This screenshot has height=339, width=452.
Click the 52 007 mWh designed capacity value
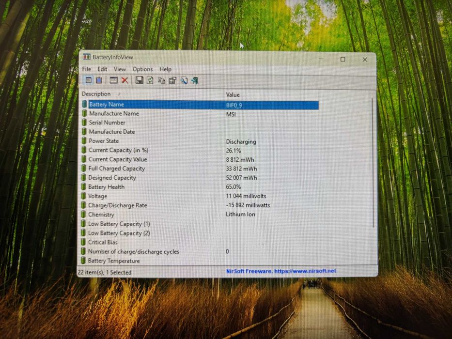[x=242, y=178]
